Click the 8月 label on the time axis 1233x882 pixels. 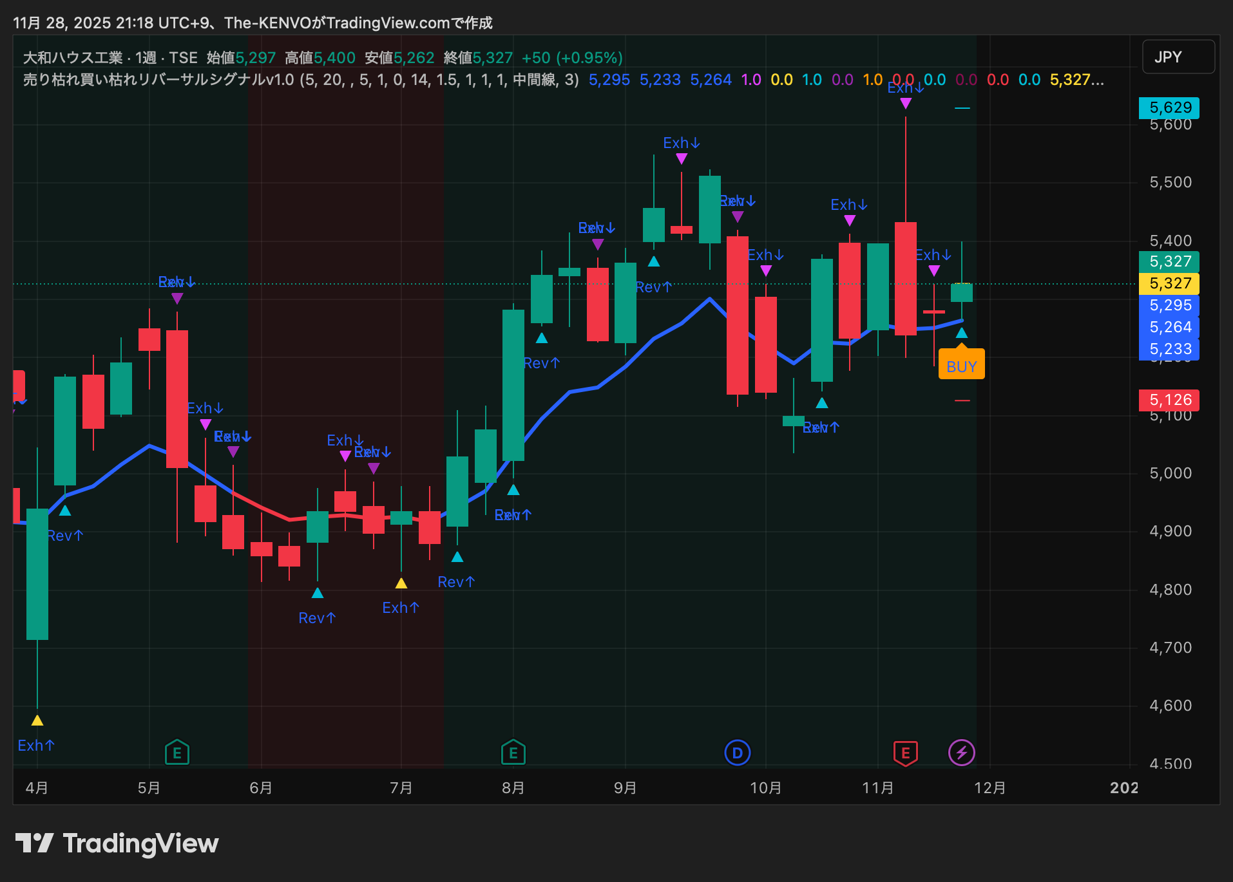(513, 787)
